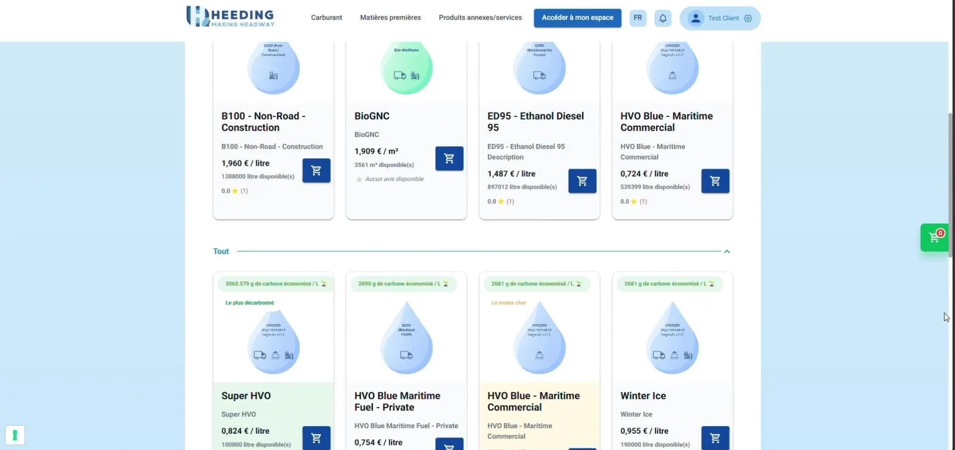Click 897012 litre disponible(s) text
955x450 pixels.
tap(522, 187)
